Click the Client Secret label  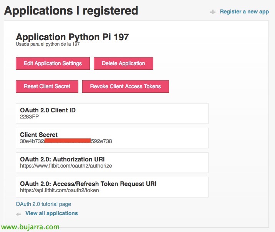tap(39, 135)
